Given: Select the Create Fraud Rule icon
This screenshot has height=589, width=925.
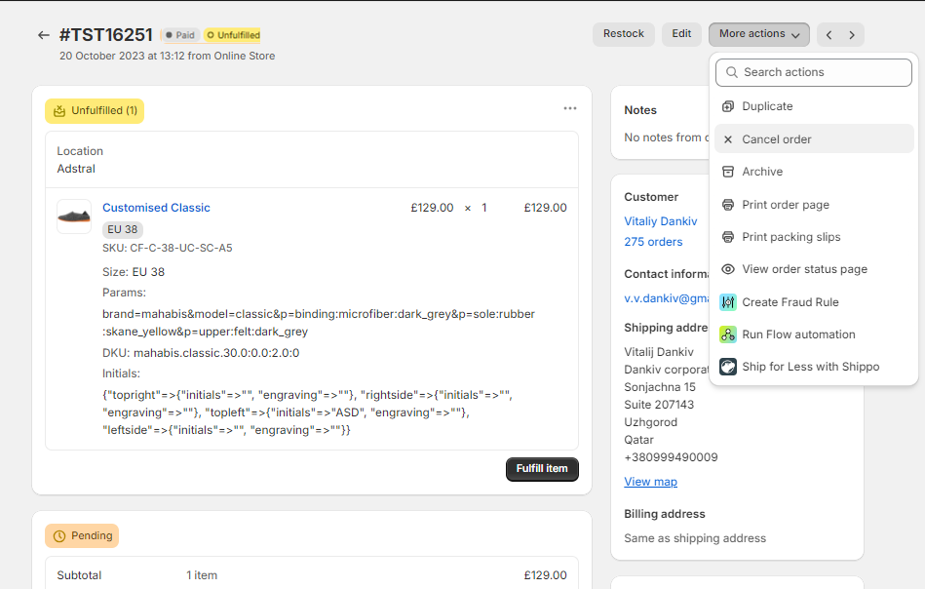Looking at the screenshot, I should click(728, 301).
